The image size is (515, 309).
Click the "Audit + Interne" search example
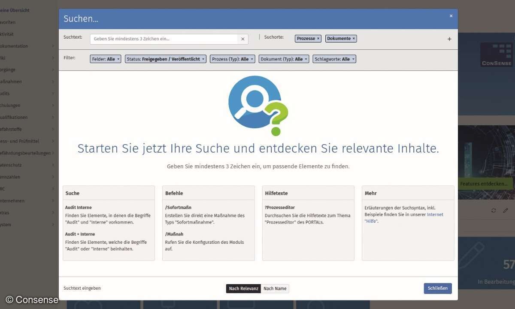click(x=80, y=234)
